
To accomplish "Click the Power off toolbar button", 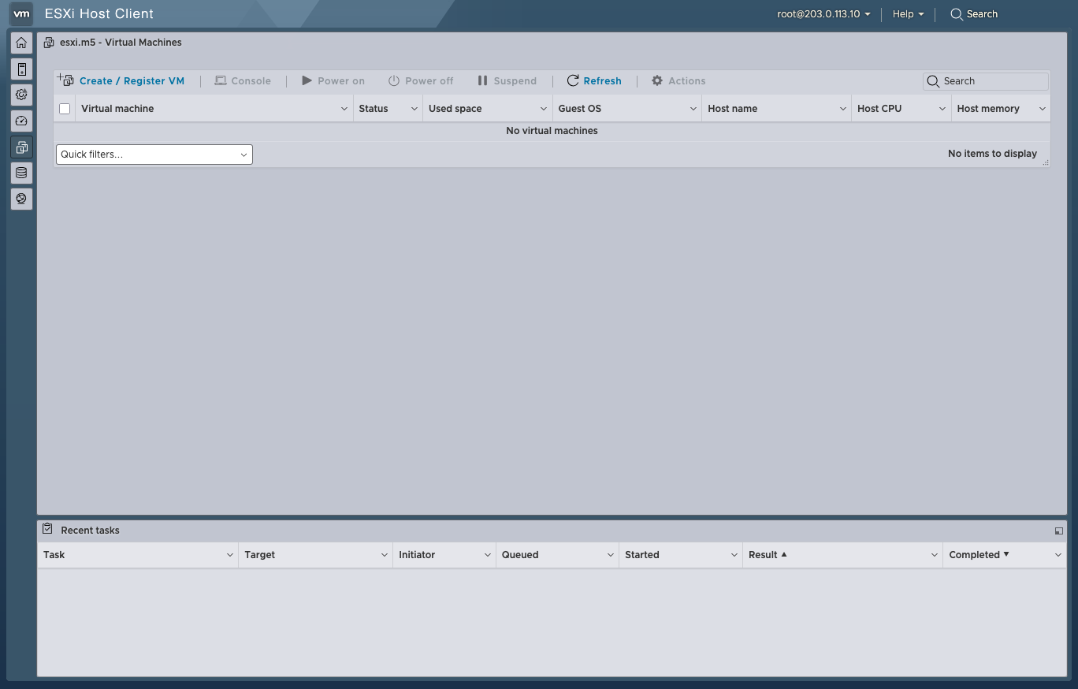I will pos(421,80).
